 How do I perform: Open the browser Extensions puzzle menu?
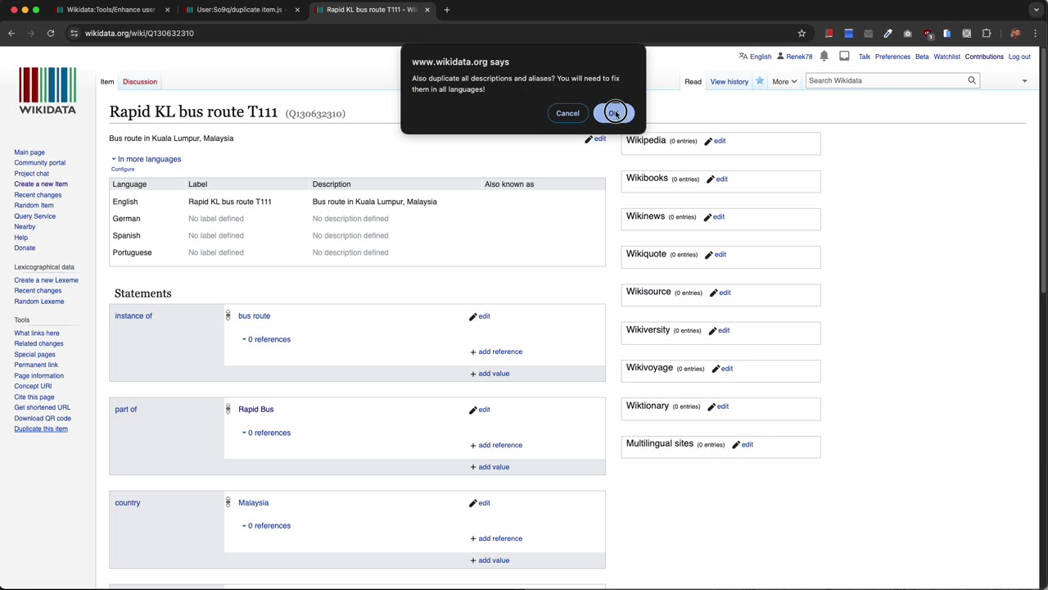[987, 33]
